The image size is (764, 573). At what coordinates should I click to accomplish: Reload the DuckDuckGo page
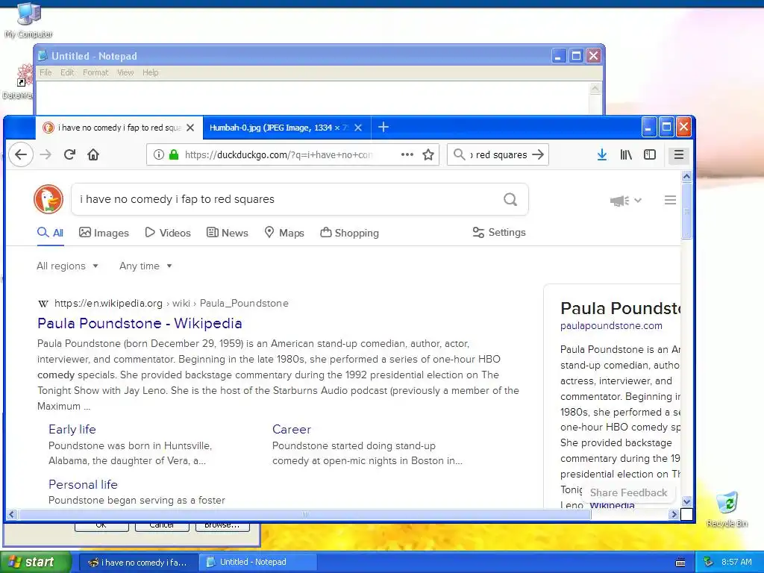click(x=69, y=155)
